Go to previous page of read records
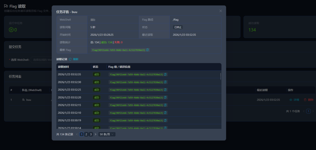 [x=77, y=134]
